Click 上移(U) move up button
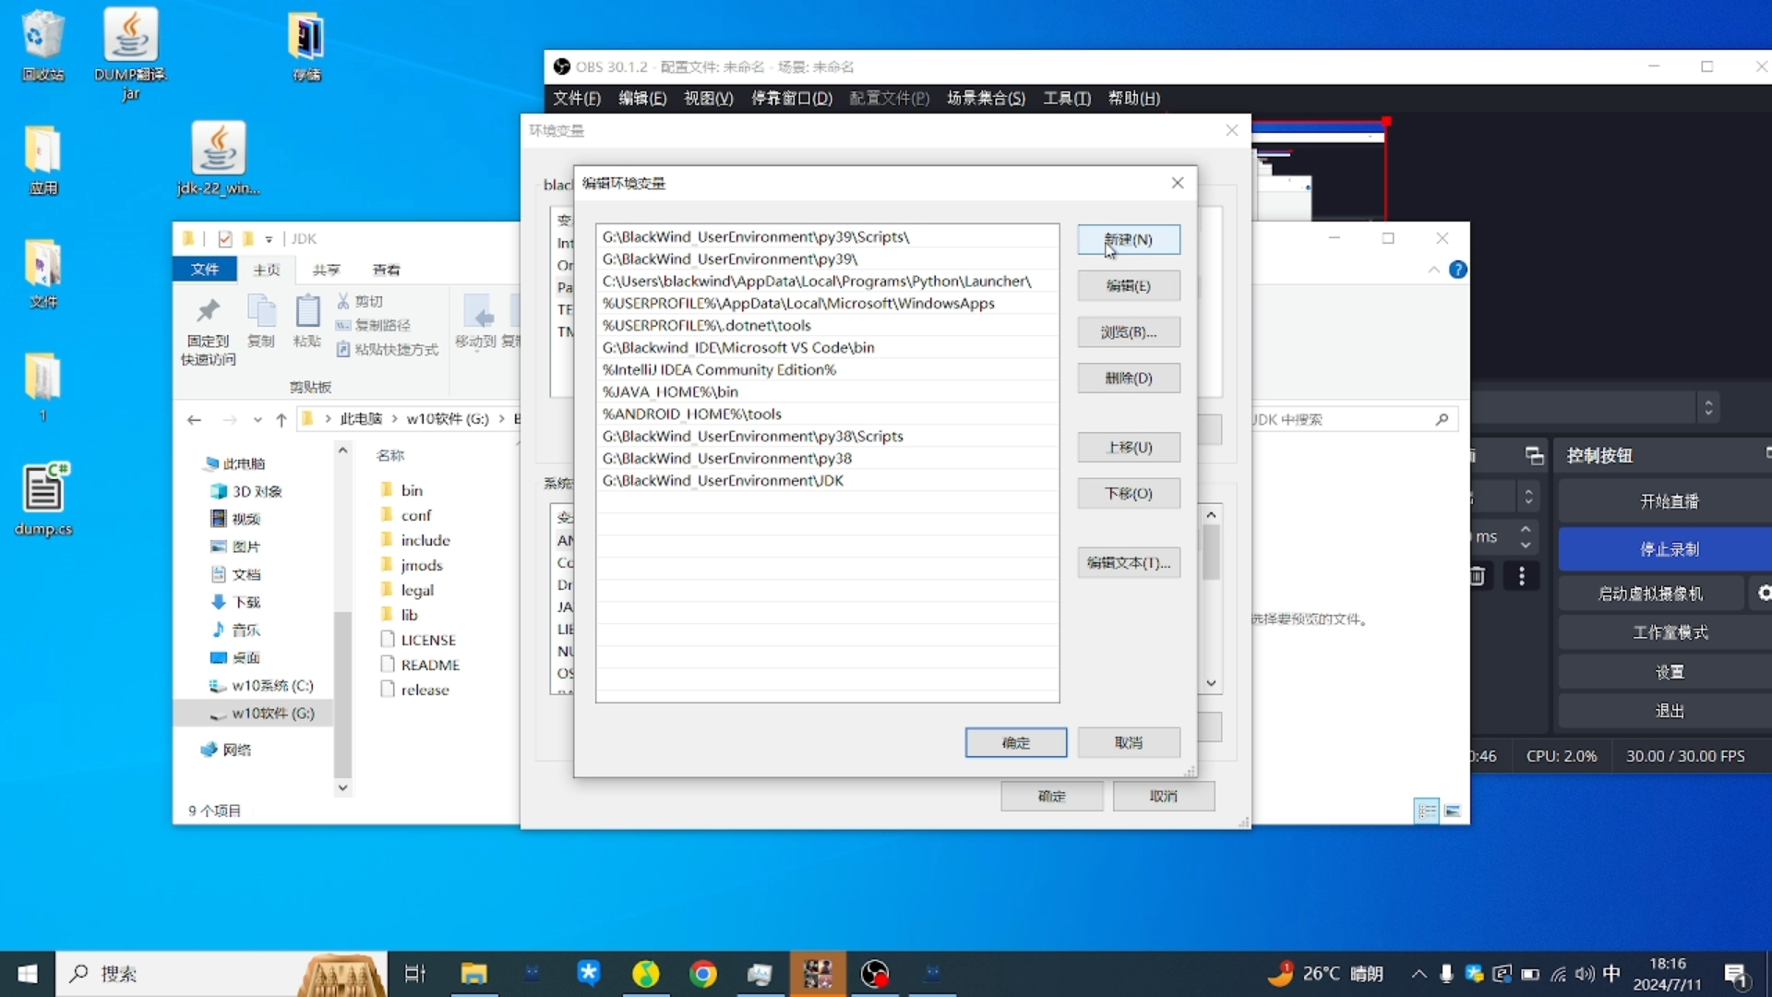 [x=1128, y=447]
